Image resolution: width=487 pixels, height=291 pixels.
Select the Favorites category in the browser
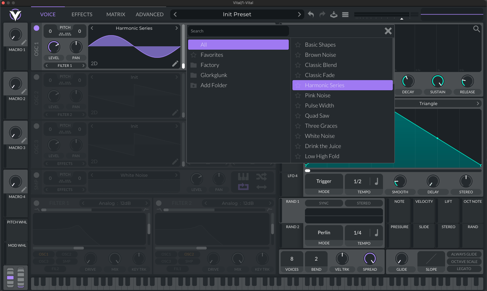[x=238, y=55]
